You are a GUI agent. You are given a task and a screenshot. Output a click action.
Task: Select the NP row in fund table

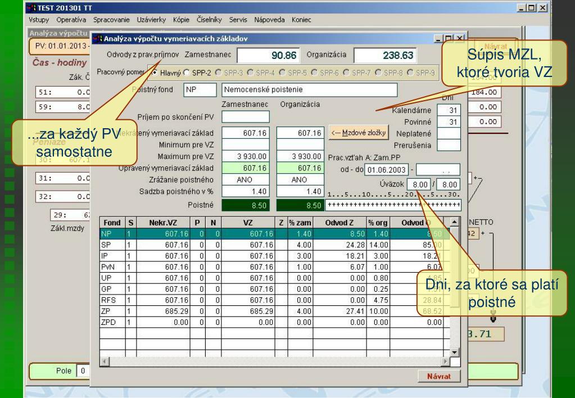pyautogui.click(x=274, y=234)
